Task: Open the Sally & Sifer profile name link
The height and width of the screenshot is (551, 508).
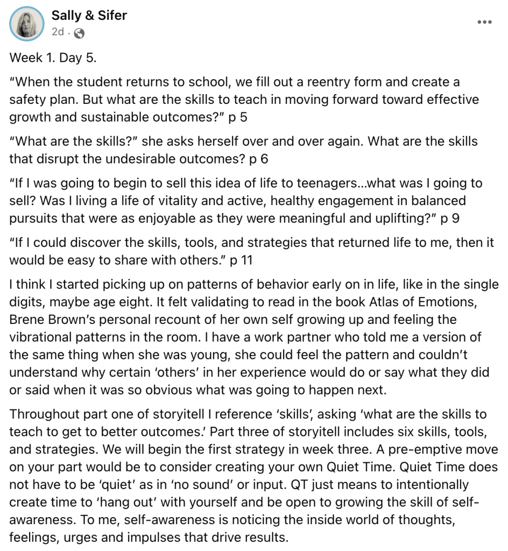Action: pos(89,16)
